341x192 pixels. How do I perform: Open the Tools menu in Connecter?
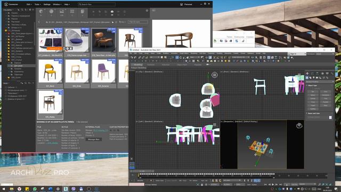point(37,4)
